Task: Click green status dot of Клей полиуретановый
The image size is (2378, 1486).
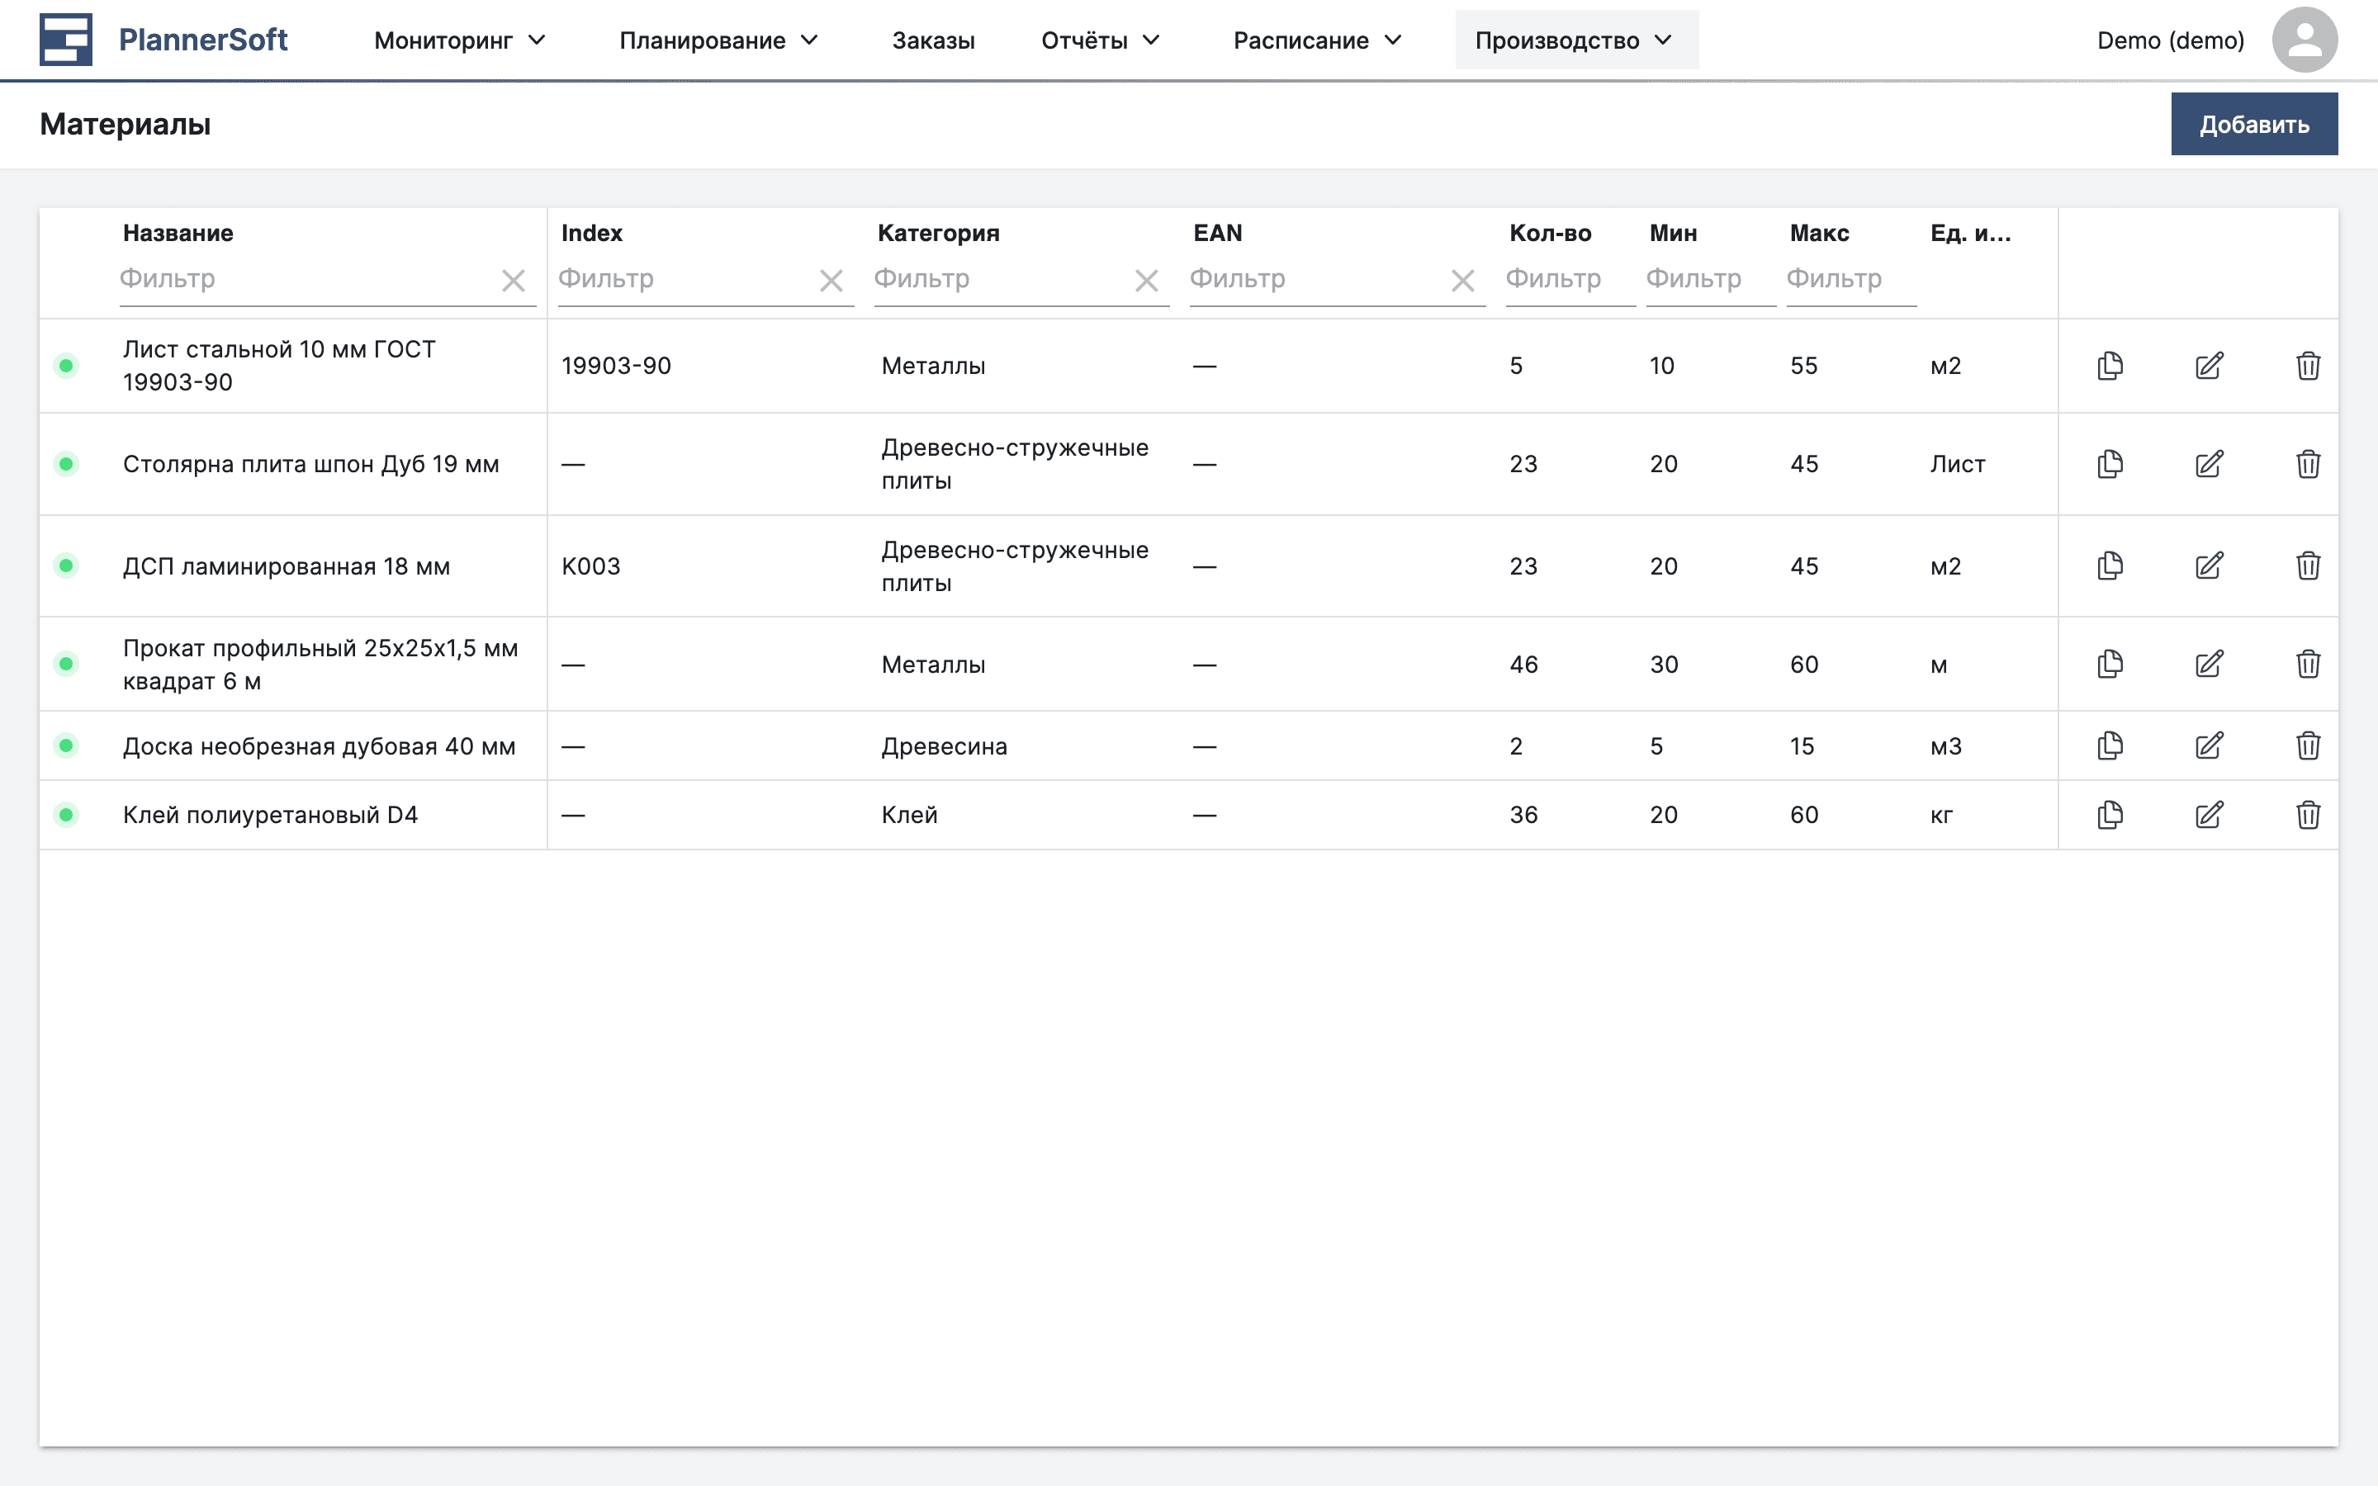Action: click(66, 815)
